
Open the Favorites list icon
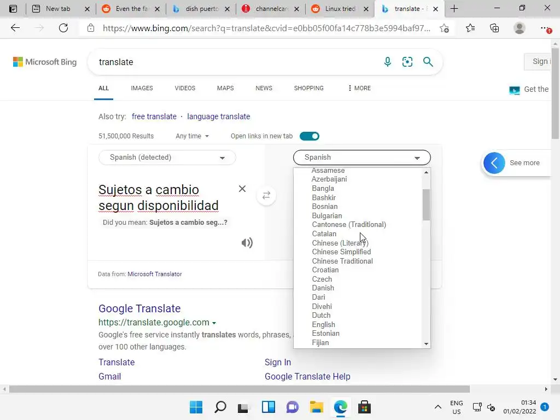coord(470,28)
